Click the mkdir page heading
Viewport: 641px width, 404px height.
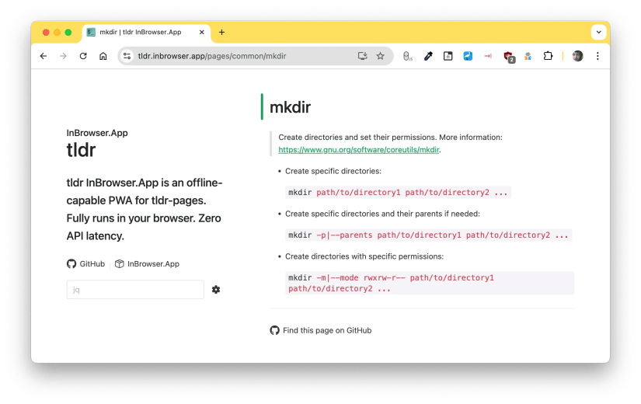[x=290, y=107]
